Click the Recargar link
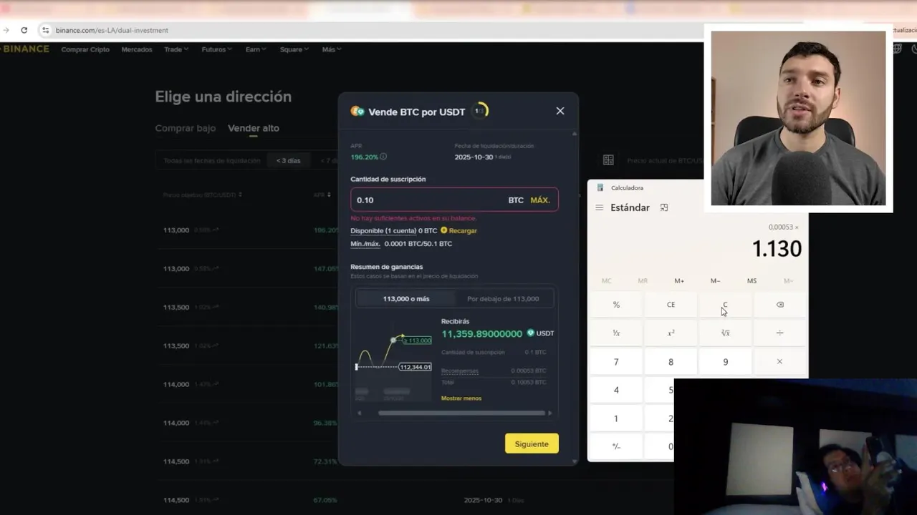917x515 pixels. [463, 231]
